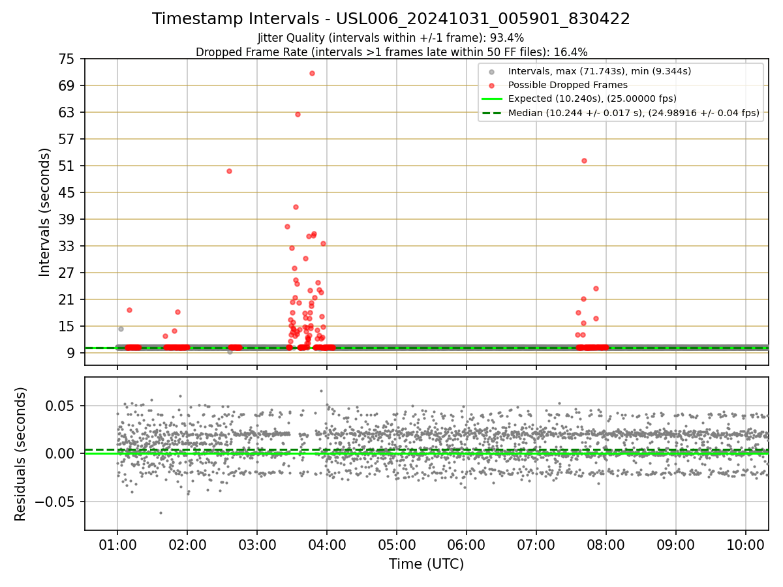Click x-axis tick label 01:00
The image size is (783, 587).
point(117,545)
